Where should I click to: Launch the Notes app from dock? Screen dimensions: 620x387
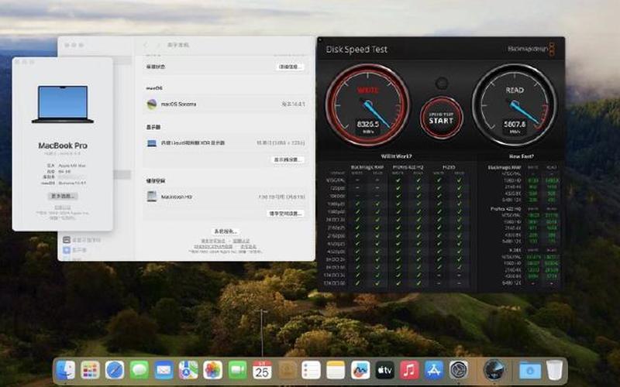point(336,371)
